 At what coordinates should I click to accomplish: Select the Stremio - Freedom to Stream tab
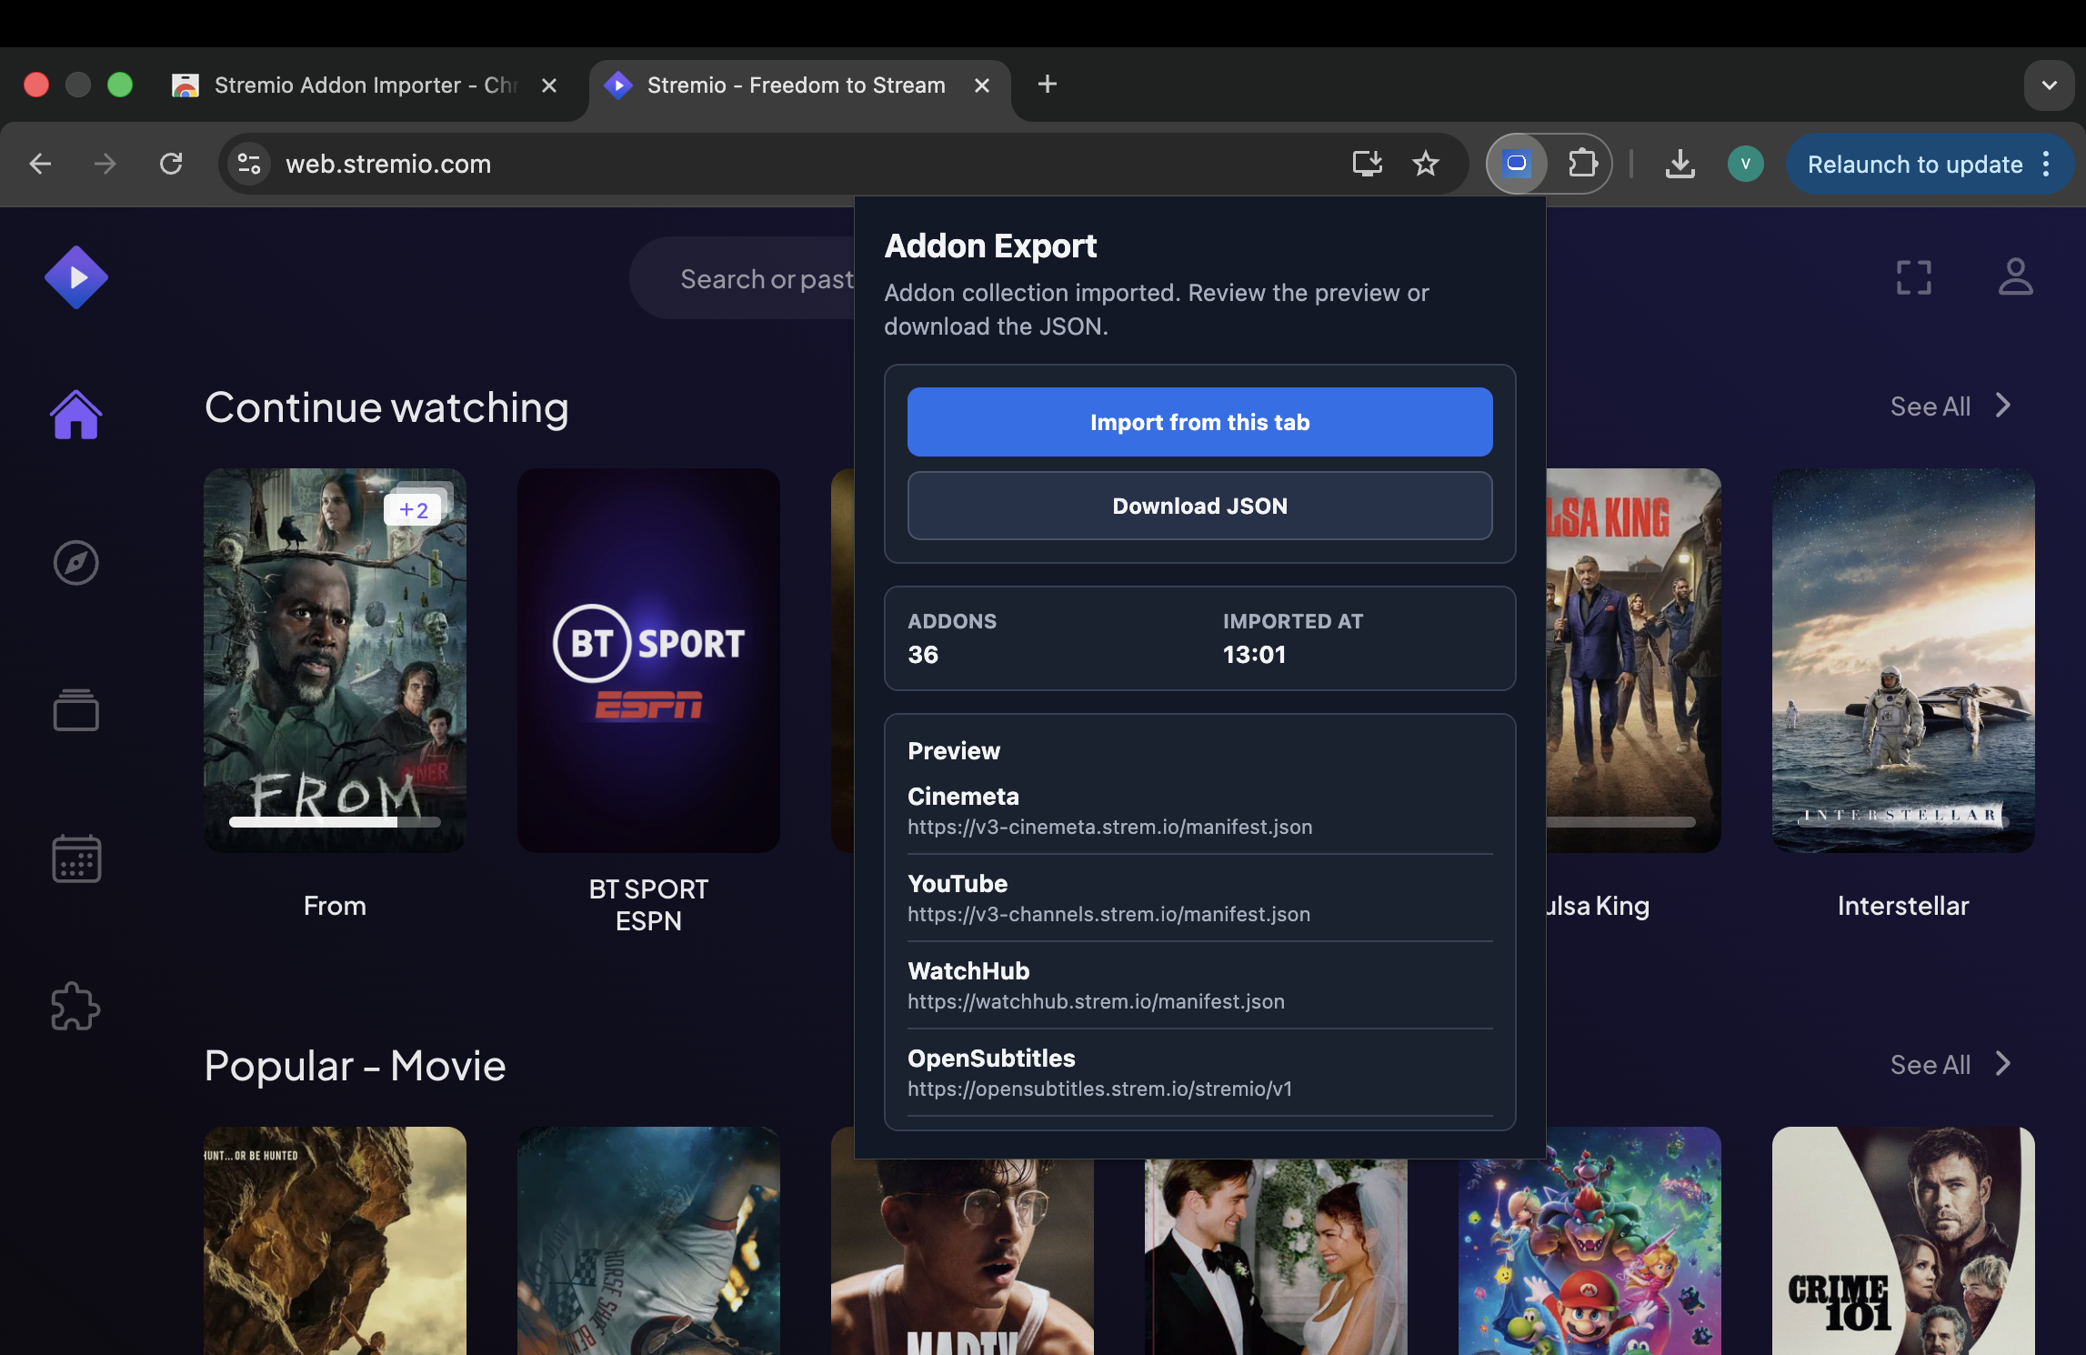click(x=796, y=85)
